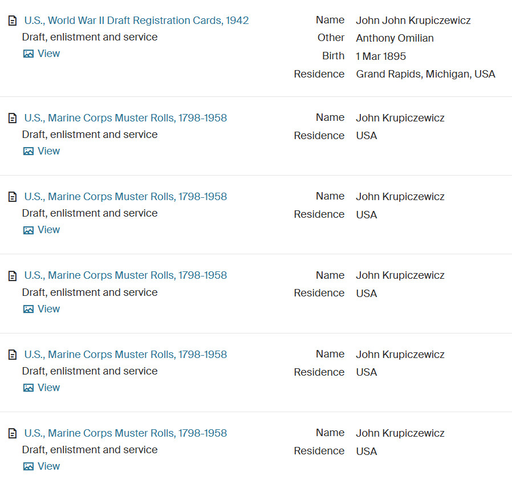Select View under the fourth Marine Corps Muster Rolls
512x480 pixels.
tap(48, 388)
